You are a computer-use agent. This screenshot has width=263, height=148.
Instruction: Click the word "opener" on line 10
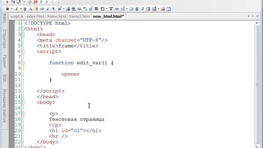click(x=70, y=74)
